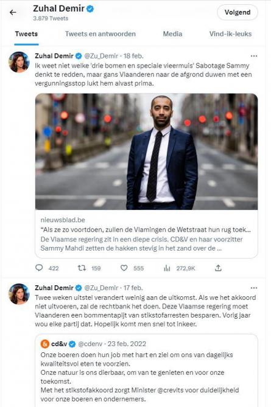Select the Tweets tab
The image size is (271, 407).
coord(26,34)
